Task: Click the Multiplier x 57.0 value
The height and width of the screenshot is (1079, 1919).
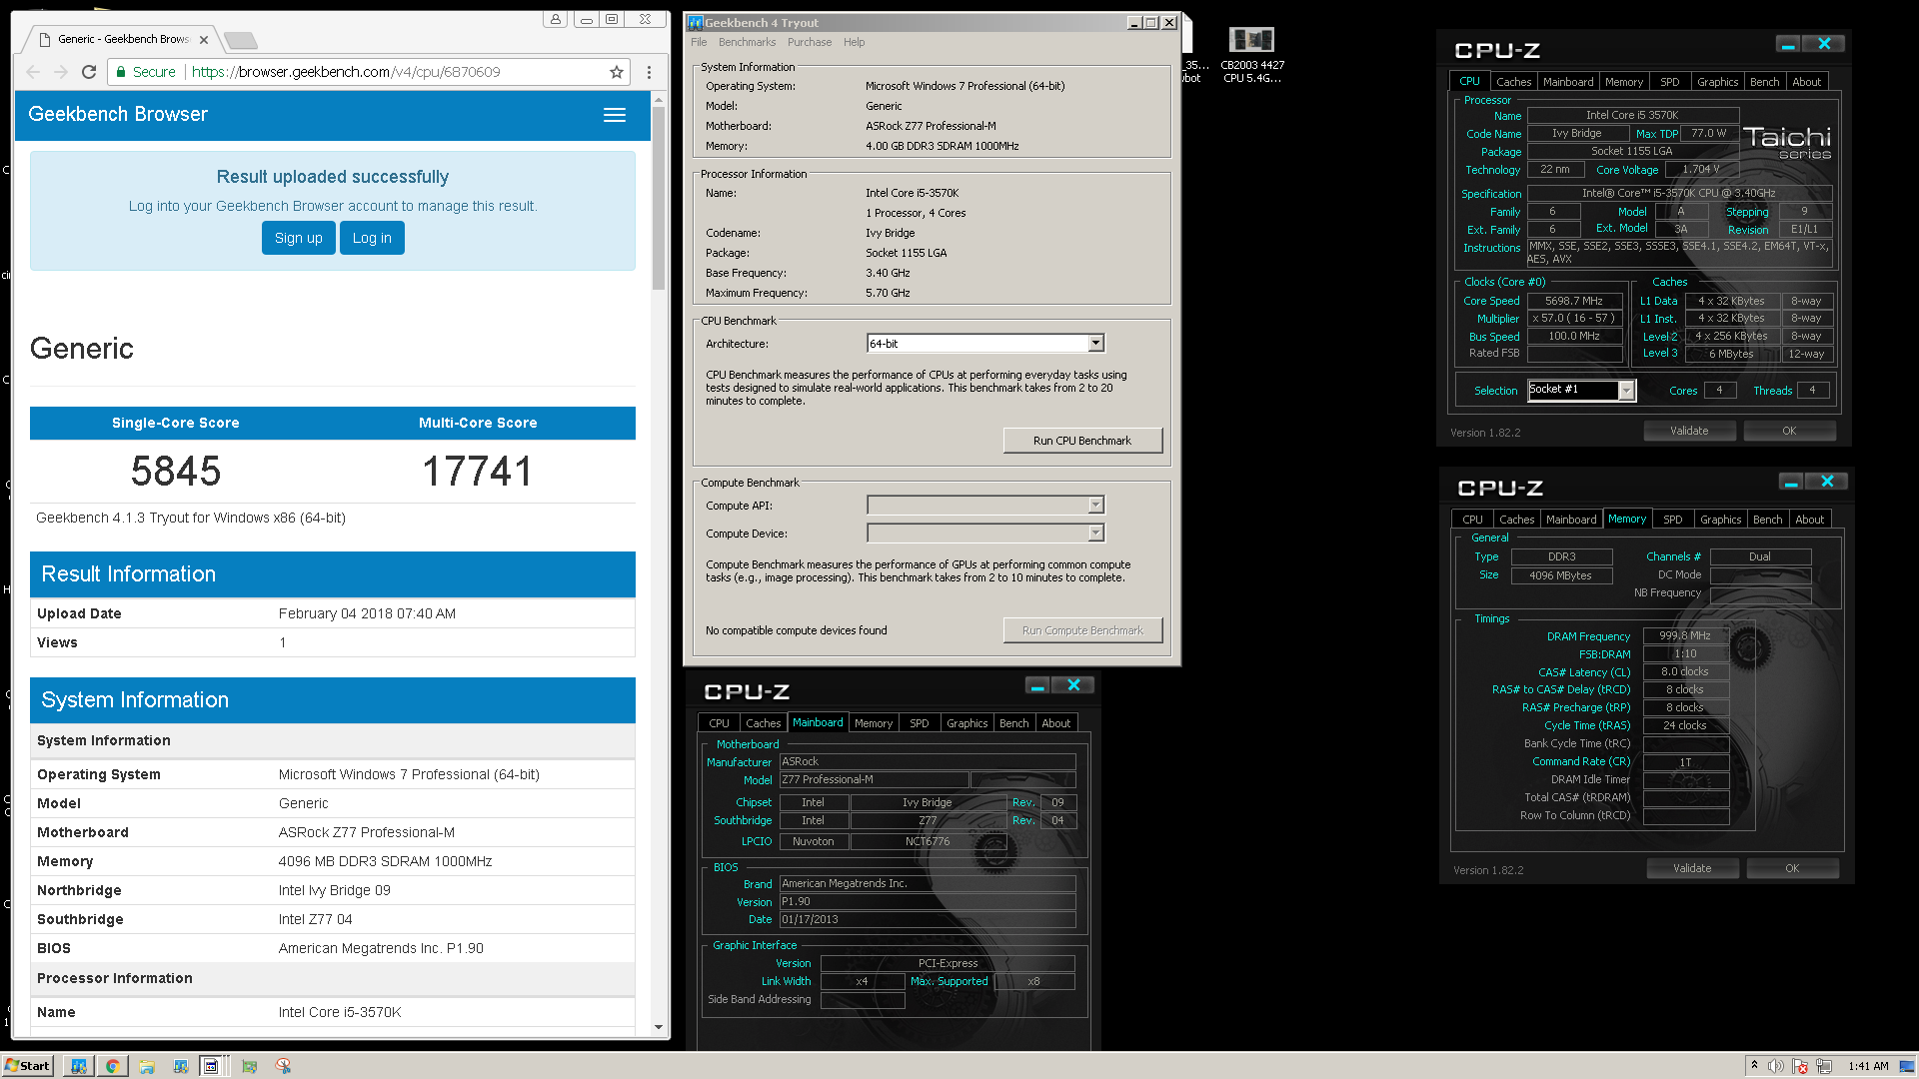Action: tap(1574, 318)
